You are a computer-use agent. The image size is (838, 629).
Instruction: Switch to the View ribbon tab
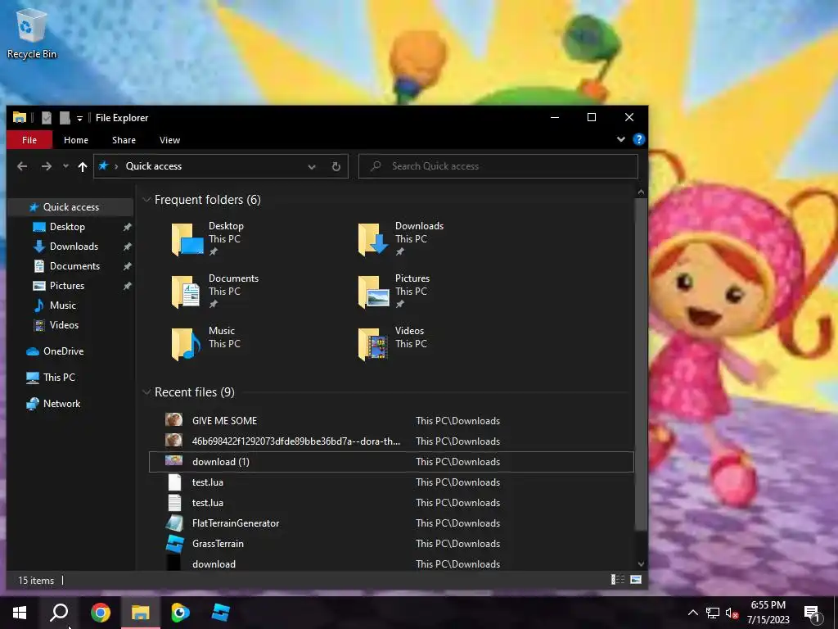click(169, 140)
